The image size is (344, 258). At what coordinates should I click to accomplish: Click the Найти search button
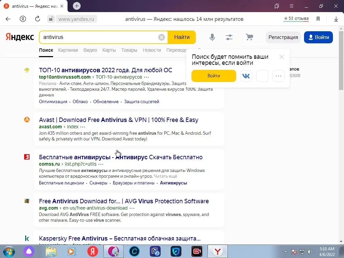[182, 37]
